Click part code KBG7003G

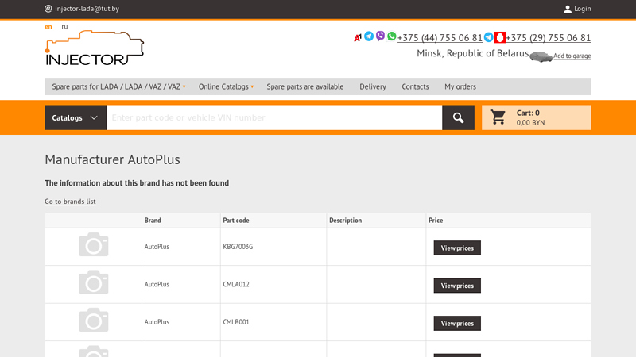pyautogui.click(x=238, y=247)
